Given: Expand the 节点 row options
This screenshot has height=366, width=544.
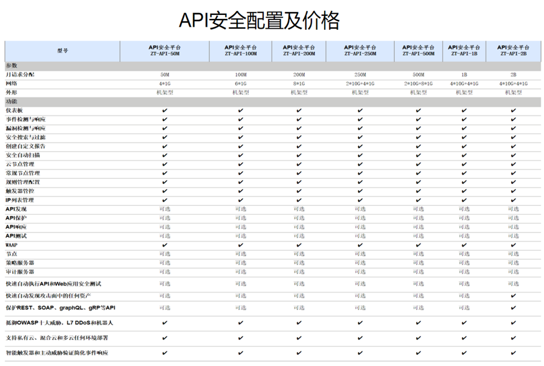Looking at the screenshot, I should tap(11, 254).
